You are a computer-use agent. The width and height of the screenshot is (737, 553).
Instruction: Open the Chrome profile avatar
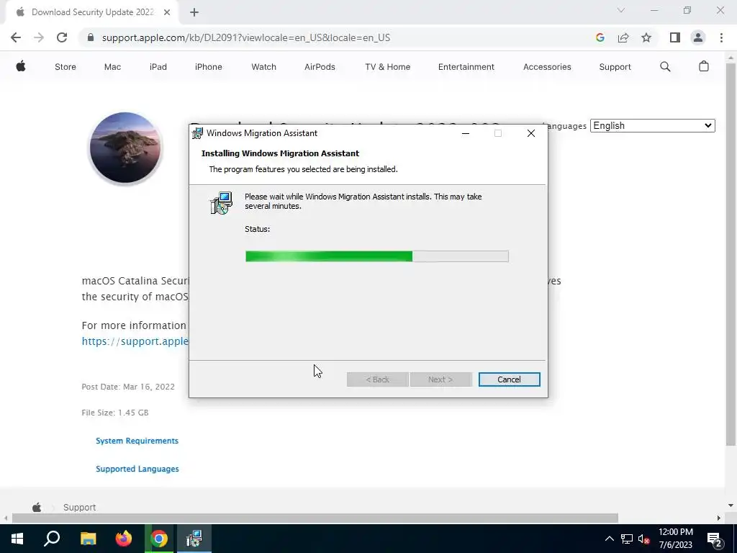tap(698, 37)
